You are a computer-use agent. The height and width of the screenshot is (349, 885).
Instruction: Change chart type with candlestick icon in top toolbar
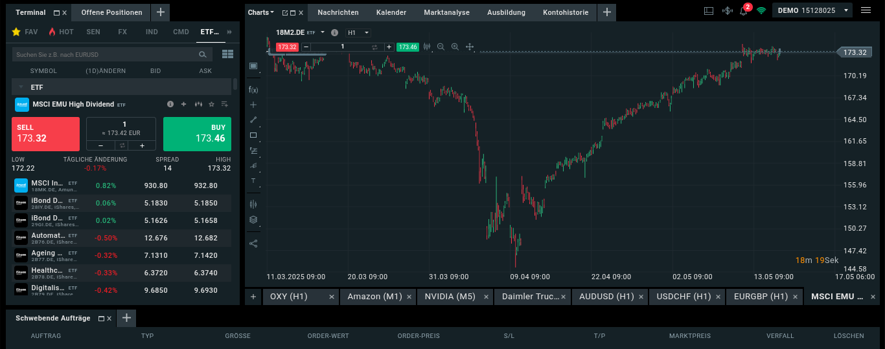coord(427,47)
